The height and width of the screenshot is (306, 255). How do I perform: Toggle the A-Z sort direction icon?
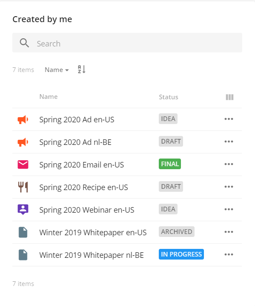[x=82, y=69]
